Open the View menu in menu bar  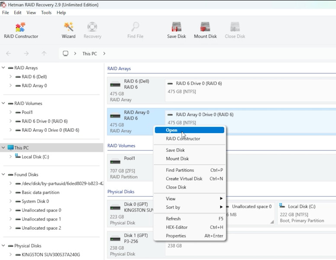pos(31,13)
